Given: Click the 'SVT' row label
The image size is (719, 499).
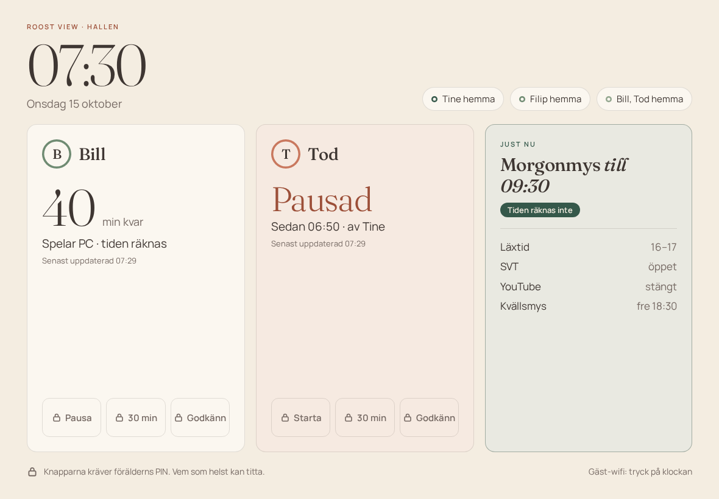Looking at the screenshot, I should point(509,267).
